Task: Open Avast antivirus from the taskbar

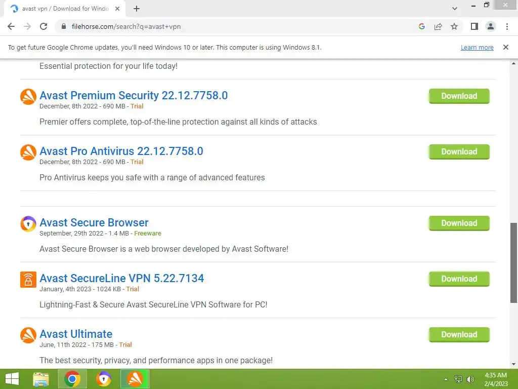Action: pyautogui.click(x=135, y=379)
